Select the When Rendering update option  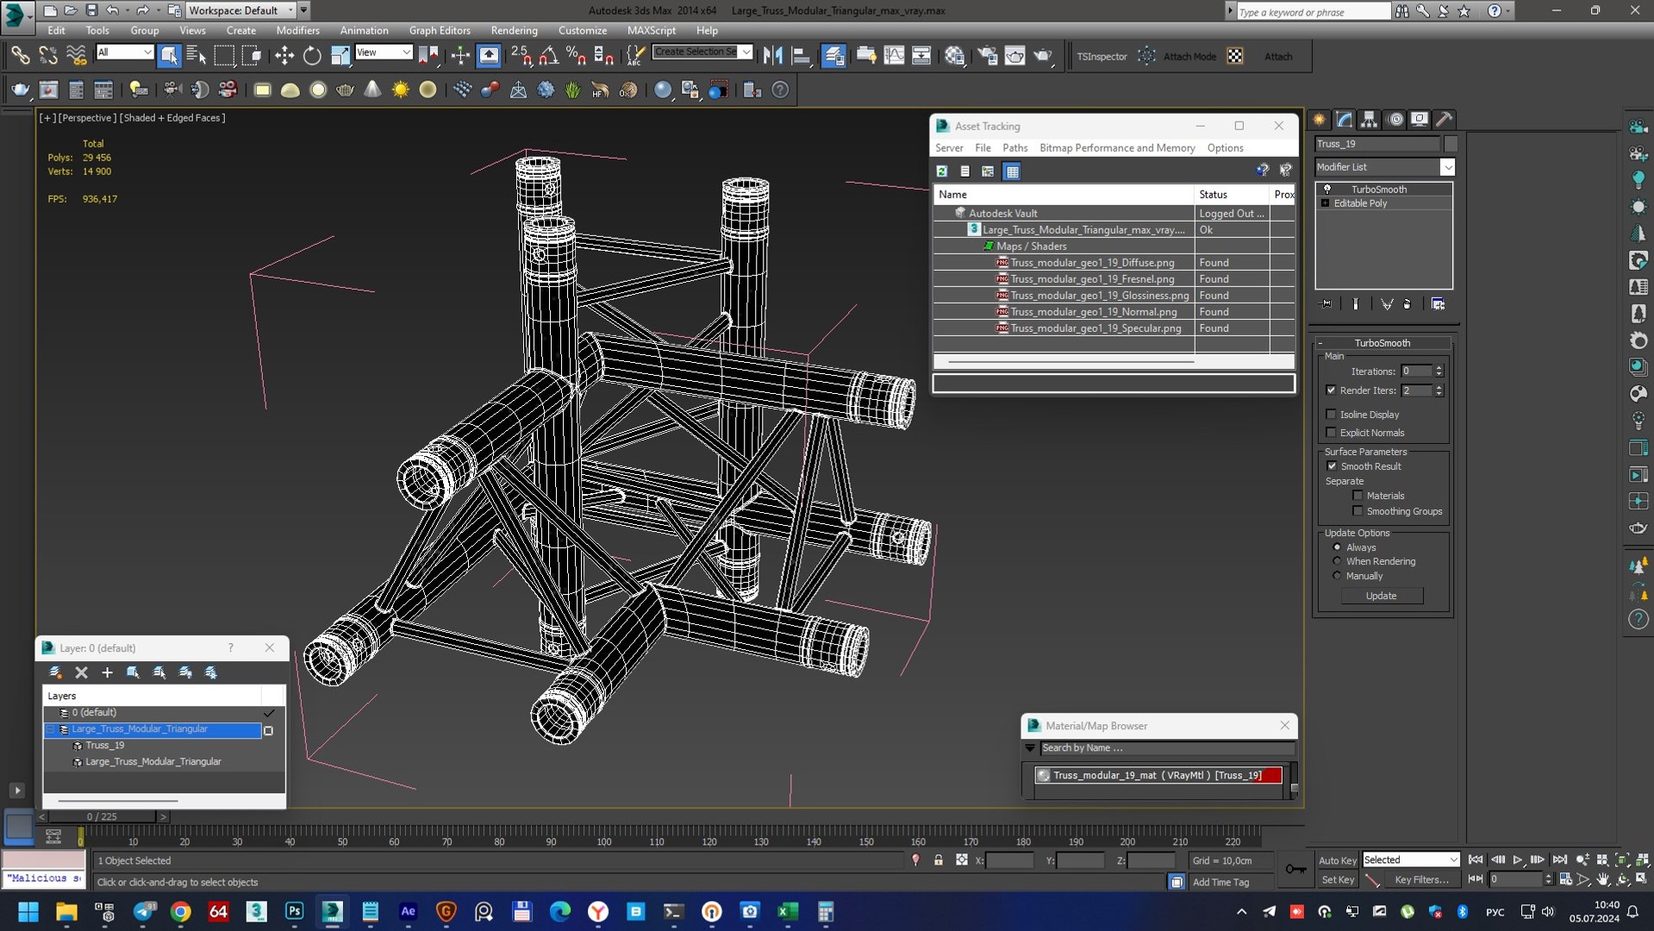[x=1337, y=561]
